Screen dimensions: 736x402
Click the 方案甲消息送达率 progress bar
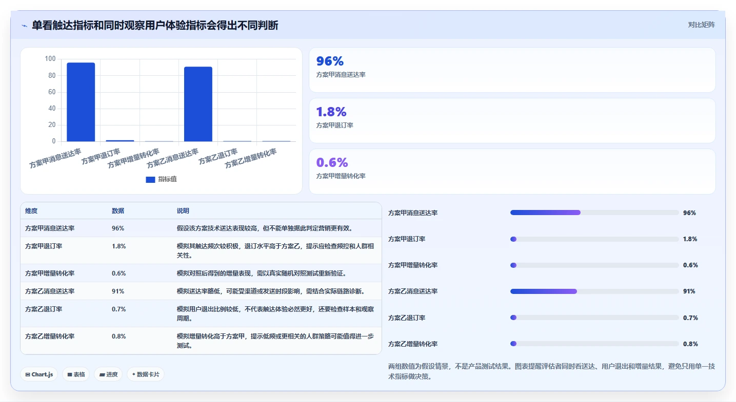594,213
